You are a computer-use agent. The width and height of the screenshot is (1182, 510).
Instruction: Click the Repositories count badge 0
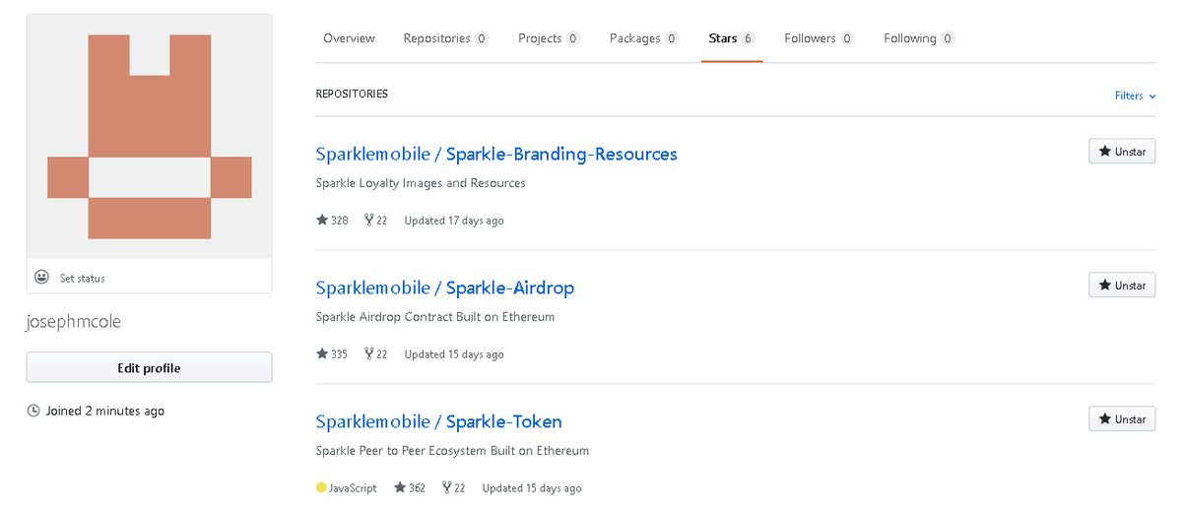pos(482,38)
